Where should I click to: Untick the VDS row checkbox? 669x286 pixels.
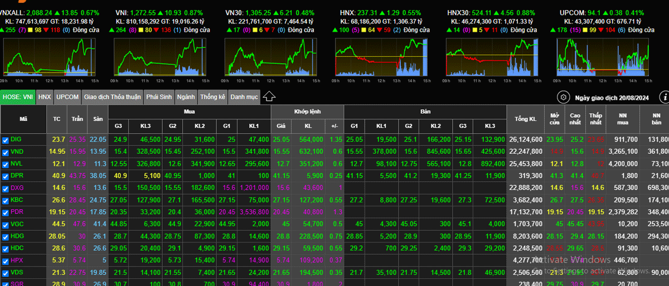coord(5,273)
